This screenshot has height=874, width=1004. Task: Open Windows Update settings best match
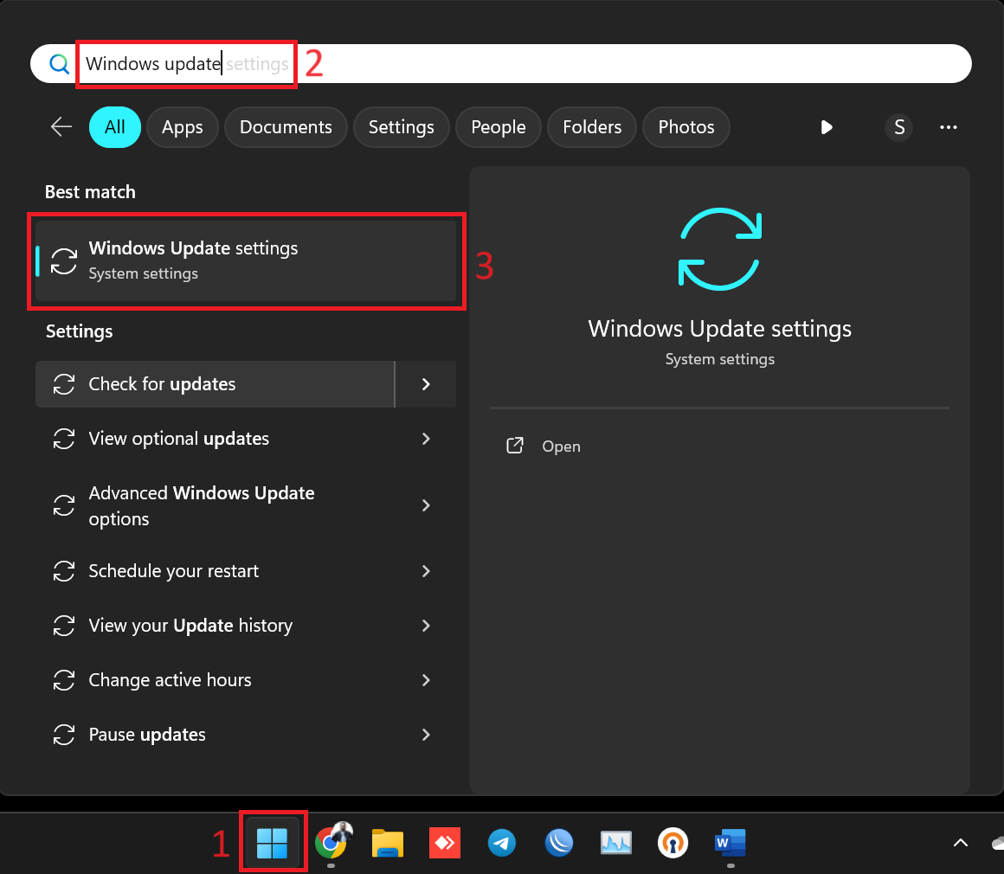click(246, 260)
